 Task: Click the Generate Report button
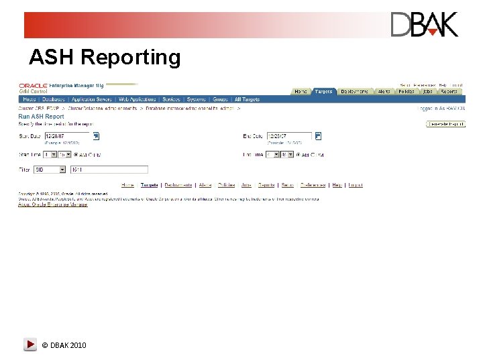click(x=445, y=124)
